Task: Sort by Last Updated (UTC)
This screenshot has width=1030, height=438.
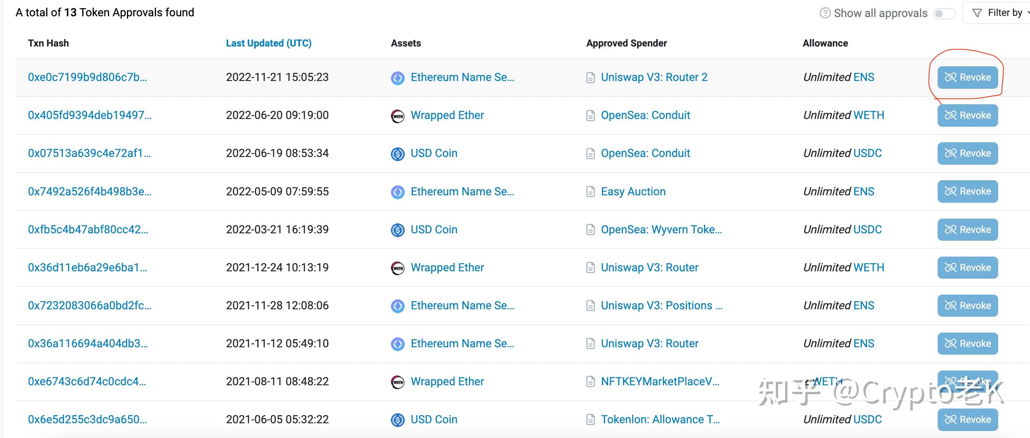Action: [x=269, y=43]
